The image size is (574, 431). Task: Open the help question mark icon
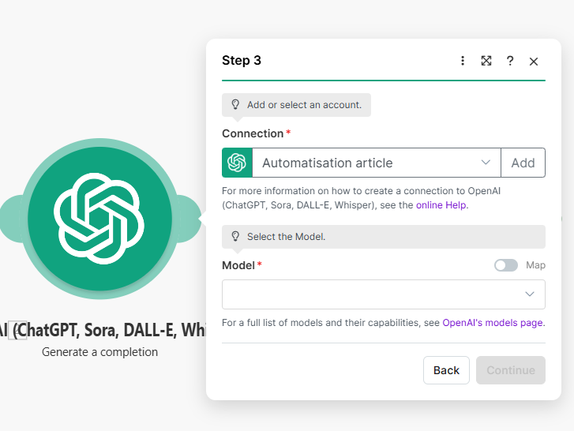[510, 61]
